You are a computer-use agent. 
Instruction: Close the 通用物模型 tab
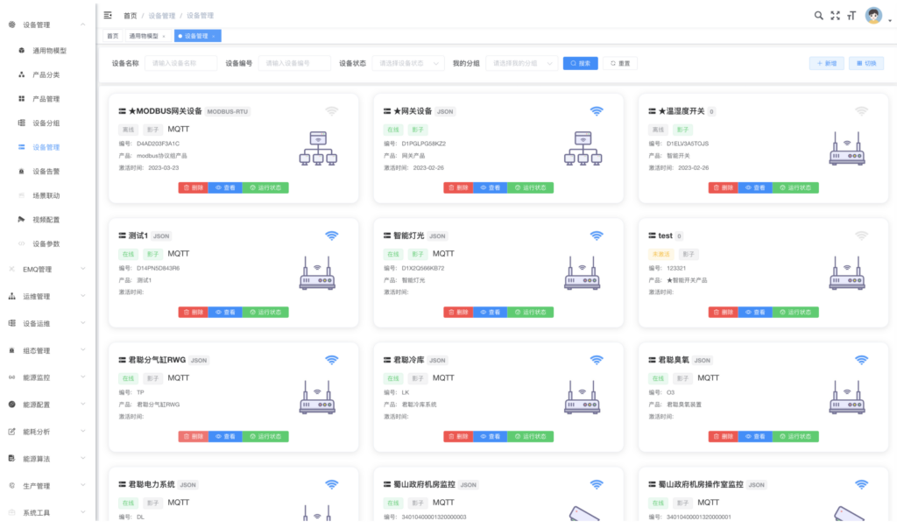tap(164, 36)
